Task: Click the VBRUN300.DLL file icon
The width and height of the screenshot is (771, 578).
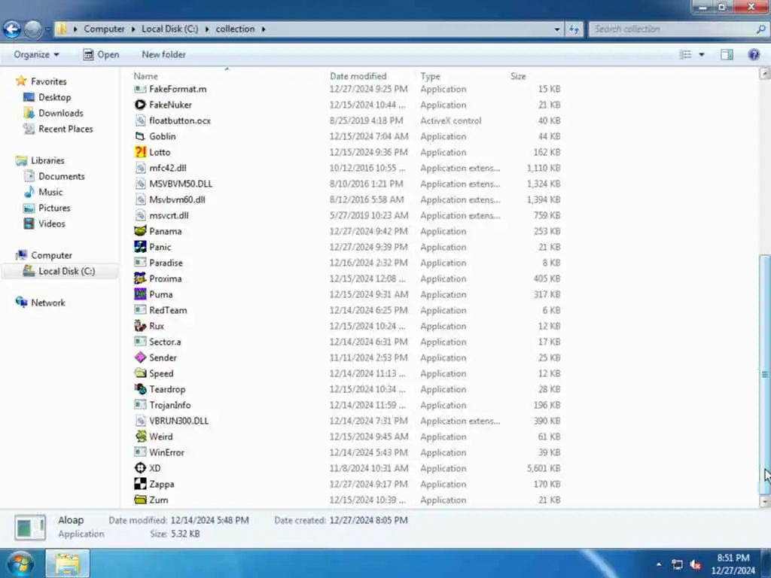Action: pos(140,421)
